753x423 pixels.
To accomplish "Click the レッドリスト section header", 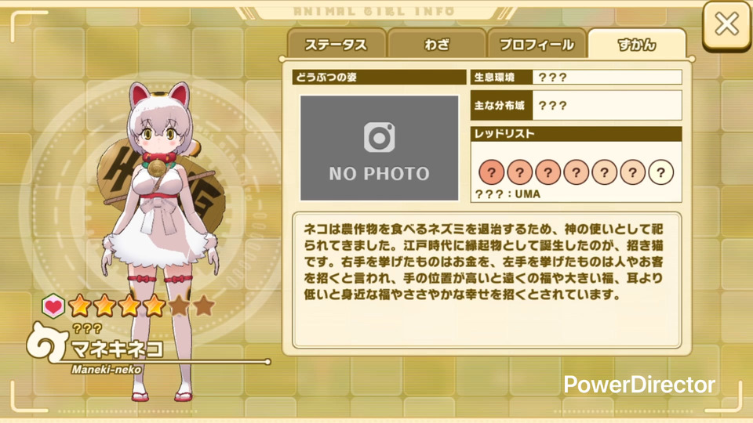I will coord(576,134).
